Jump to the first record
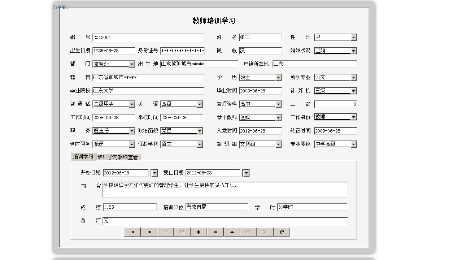 point(132,232)
